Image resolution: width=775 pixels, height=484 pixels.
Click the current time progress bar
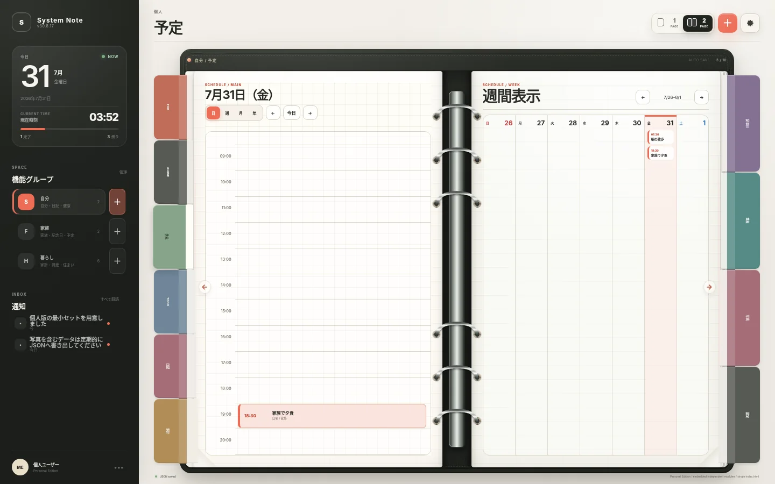click(69, 129)
